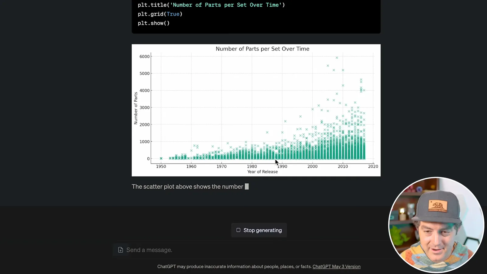Screen dimensions: 487x274
Task: Click the chart title 'Number of Parts per Set Over Time'
Action: click(262, 49)
